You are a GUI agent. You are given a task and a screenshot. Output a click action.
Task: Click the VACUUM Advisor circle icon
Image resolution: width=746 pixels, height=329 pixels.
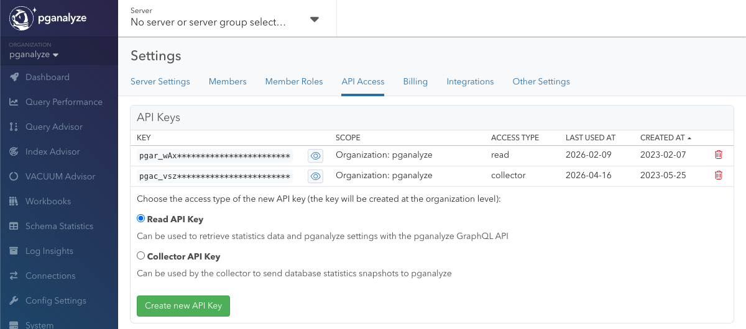coord(14,176)
